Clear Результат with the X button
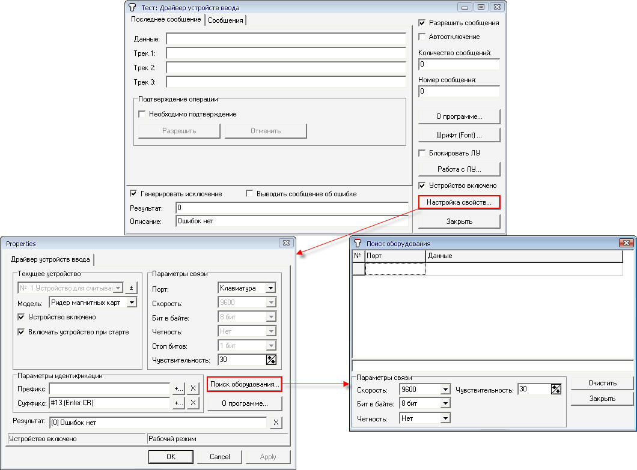The width and height of the screenshot is (637, 470). (x=275, y=423)
